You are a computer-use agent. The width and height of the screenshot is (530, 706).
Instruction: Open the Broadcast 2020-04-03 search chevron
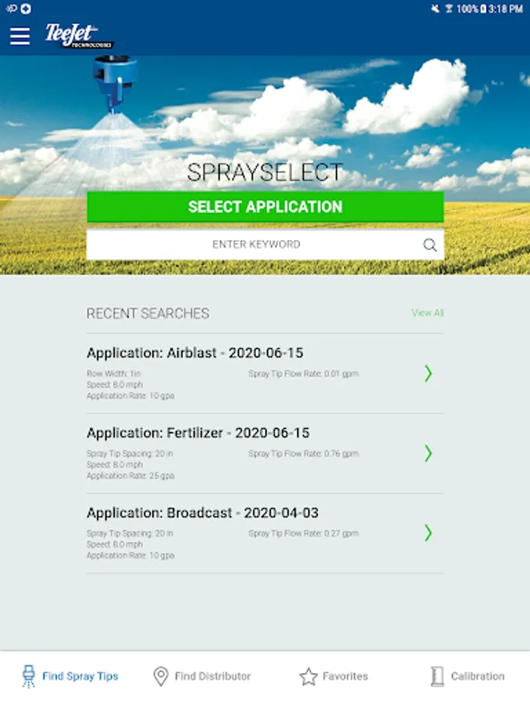click(428, 533)
